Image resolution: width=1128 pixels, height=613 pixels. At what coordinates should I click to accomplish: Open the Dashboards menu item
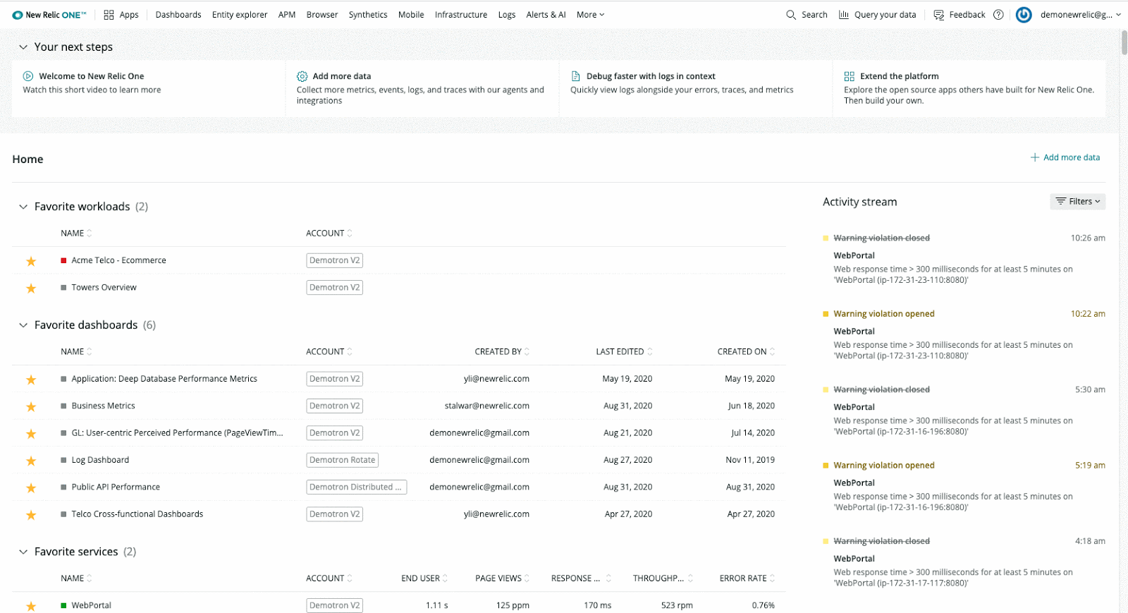click(178, 15)
